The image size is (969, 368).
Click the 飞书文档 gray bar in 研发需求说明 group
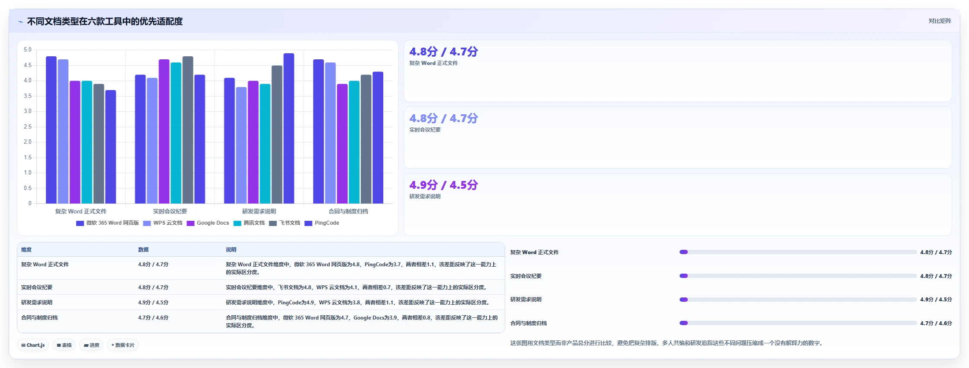pos(277,135)
